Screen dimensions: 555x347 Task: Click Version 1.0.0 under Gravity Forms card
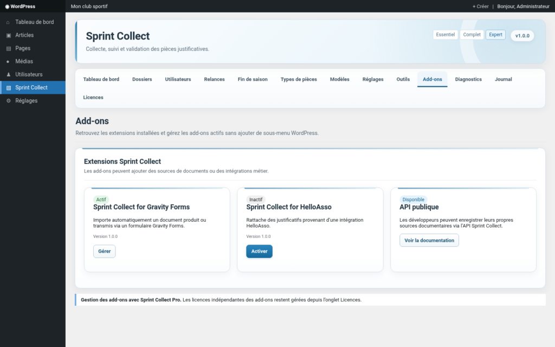pos(106,236)
